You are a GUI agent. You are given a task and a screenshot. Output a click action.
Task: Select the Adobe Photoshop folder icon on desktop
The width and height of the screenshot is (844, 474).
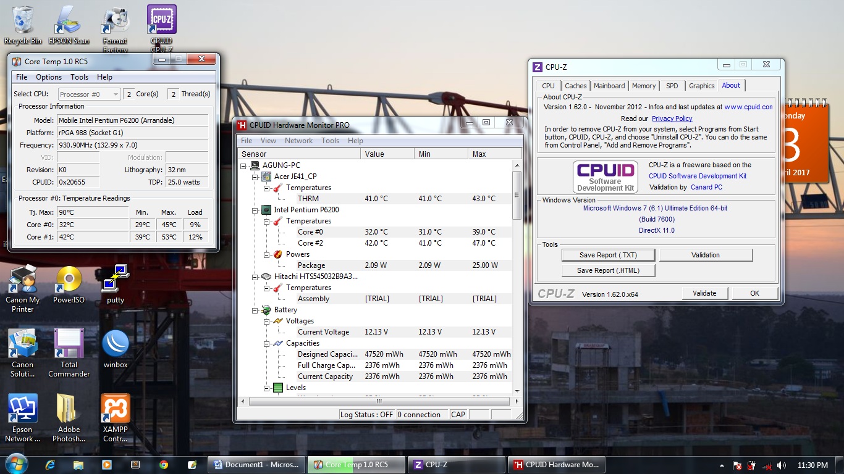pyautogui.click(x=69, y=418)
